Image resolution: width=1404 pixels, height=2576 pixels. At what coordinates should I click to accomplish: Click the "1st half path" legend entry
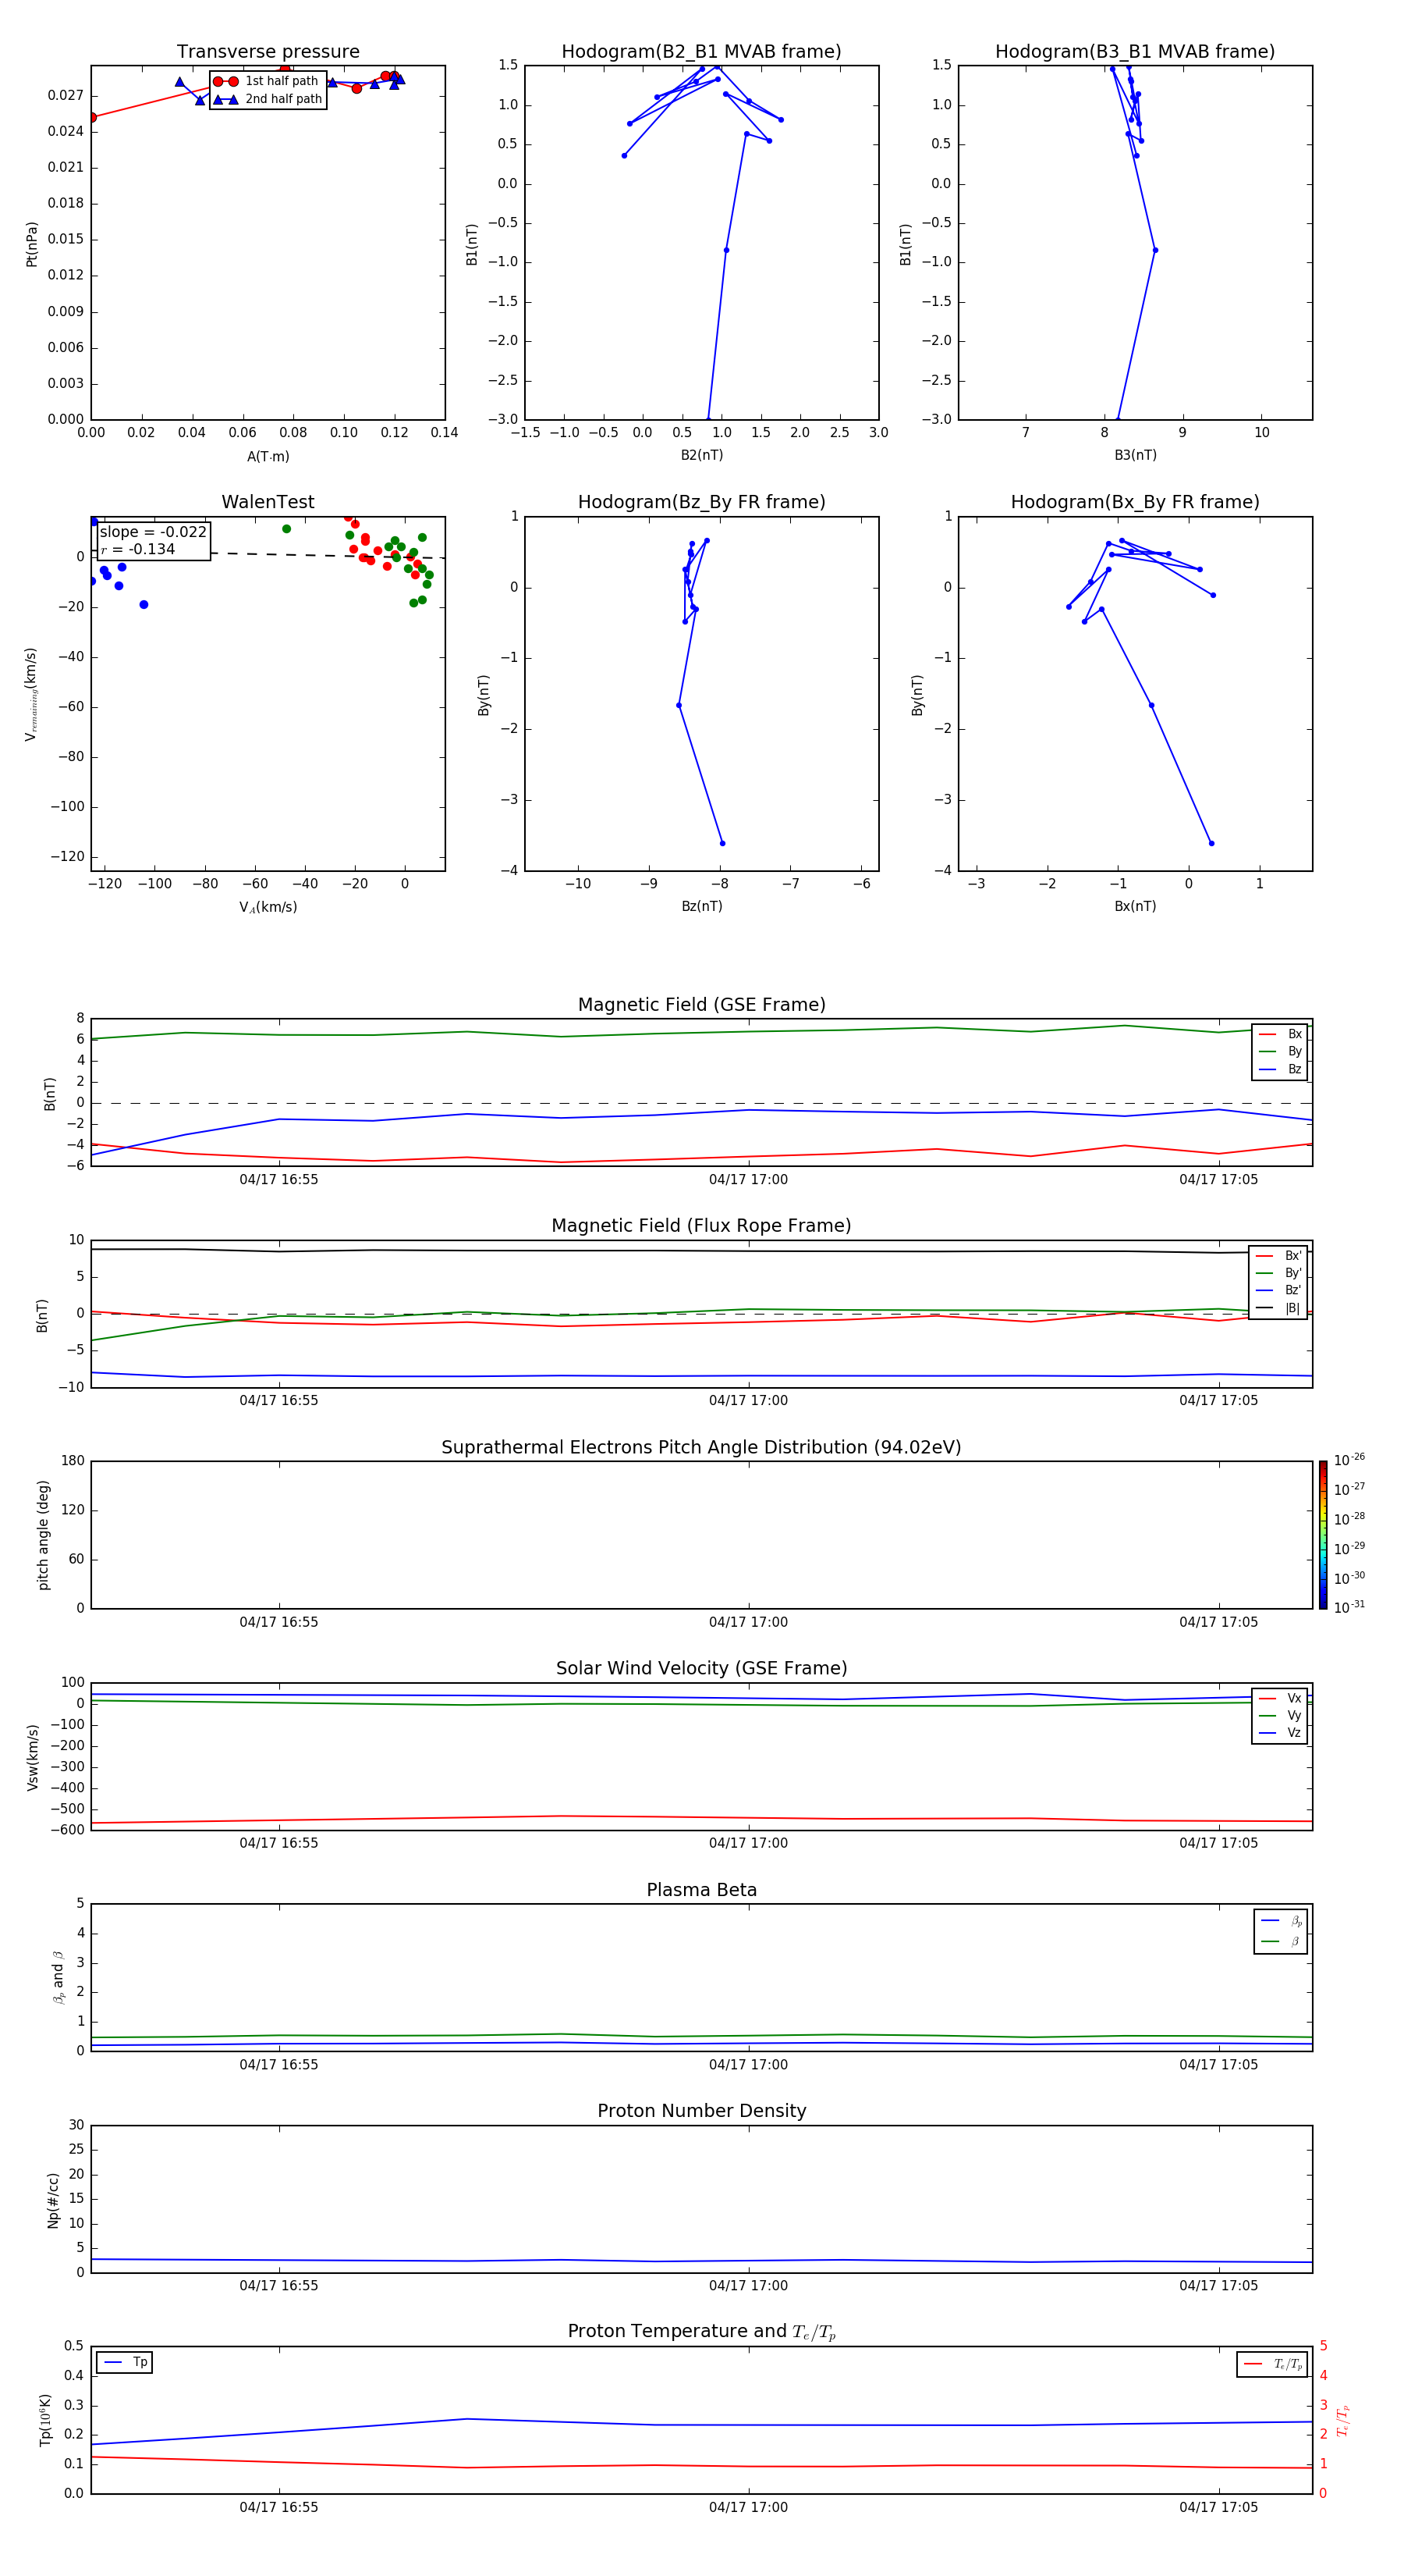267,81
